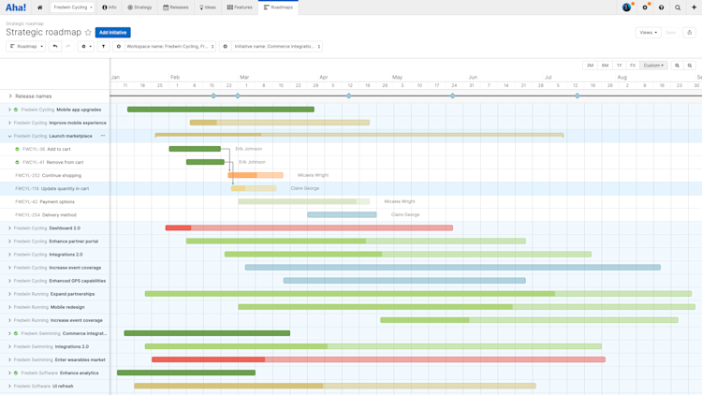Image resolution: width=702 pixels, height=395 pixels.
Task: Open the Releases menu
Action: pyautogui.click(x=176, y=7)
